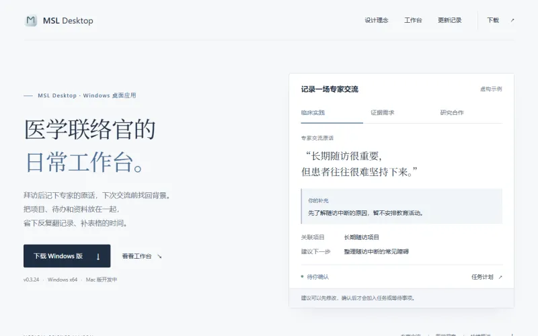Switch to the 证据需求 tab
Viewport: 538px width, 336px height.
point(382,112)
